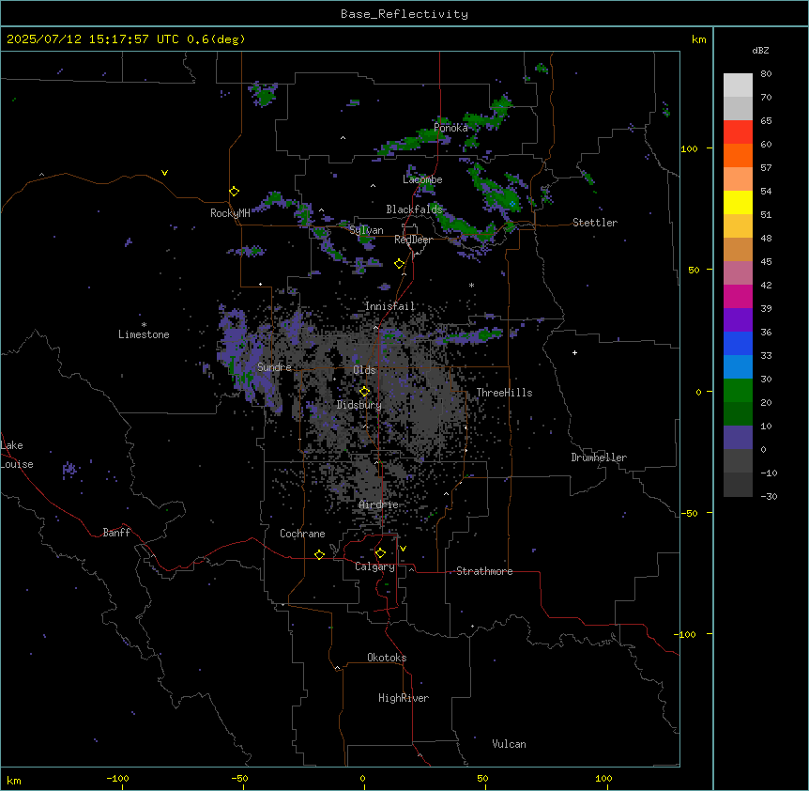Viewport: 809px width, 791px height.
Task: Click the Stettler label
Action: tap(595, 223)
